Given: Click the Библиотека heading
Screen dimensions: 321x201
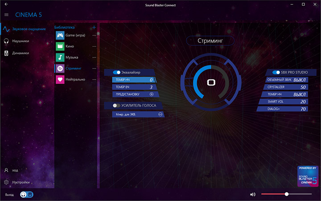Looking at the screenshot, I should click(64, 28).
